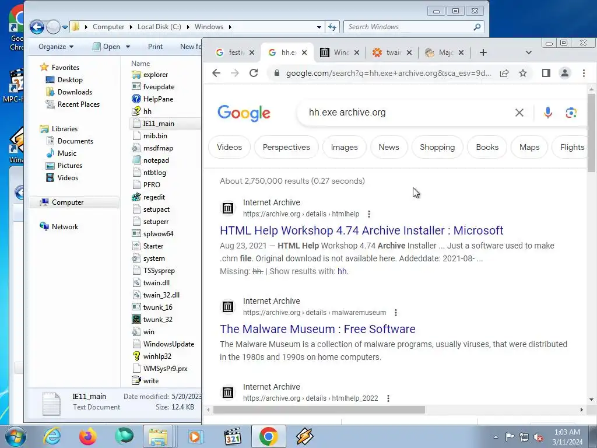Screen dimensions: 597x448
Task: Open the Chrome profile avatar
Action: pyautogui.click(x=564, y=73)
